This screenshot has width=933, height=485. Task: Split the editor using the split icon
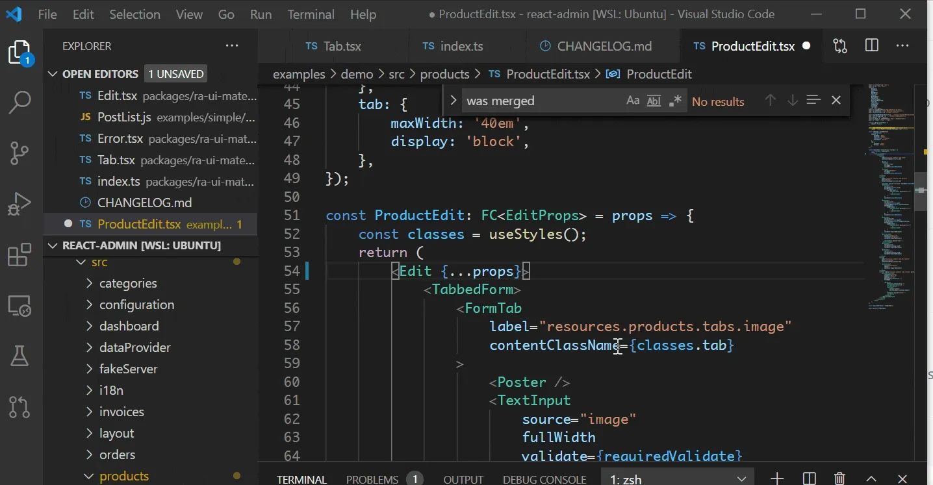pos(871,45)
